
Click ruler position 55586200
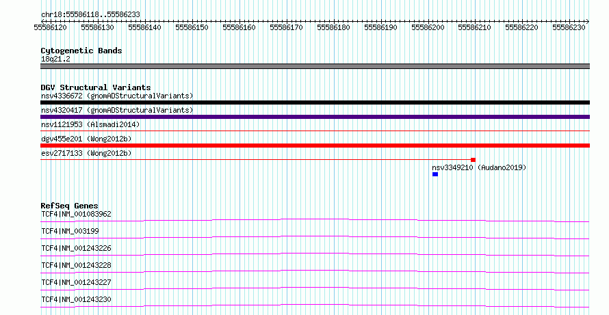click(428, 27)
